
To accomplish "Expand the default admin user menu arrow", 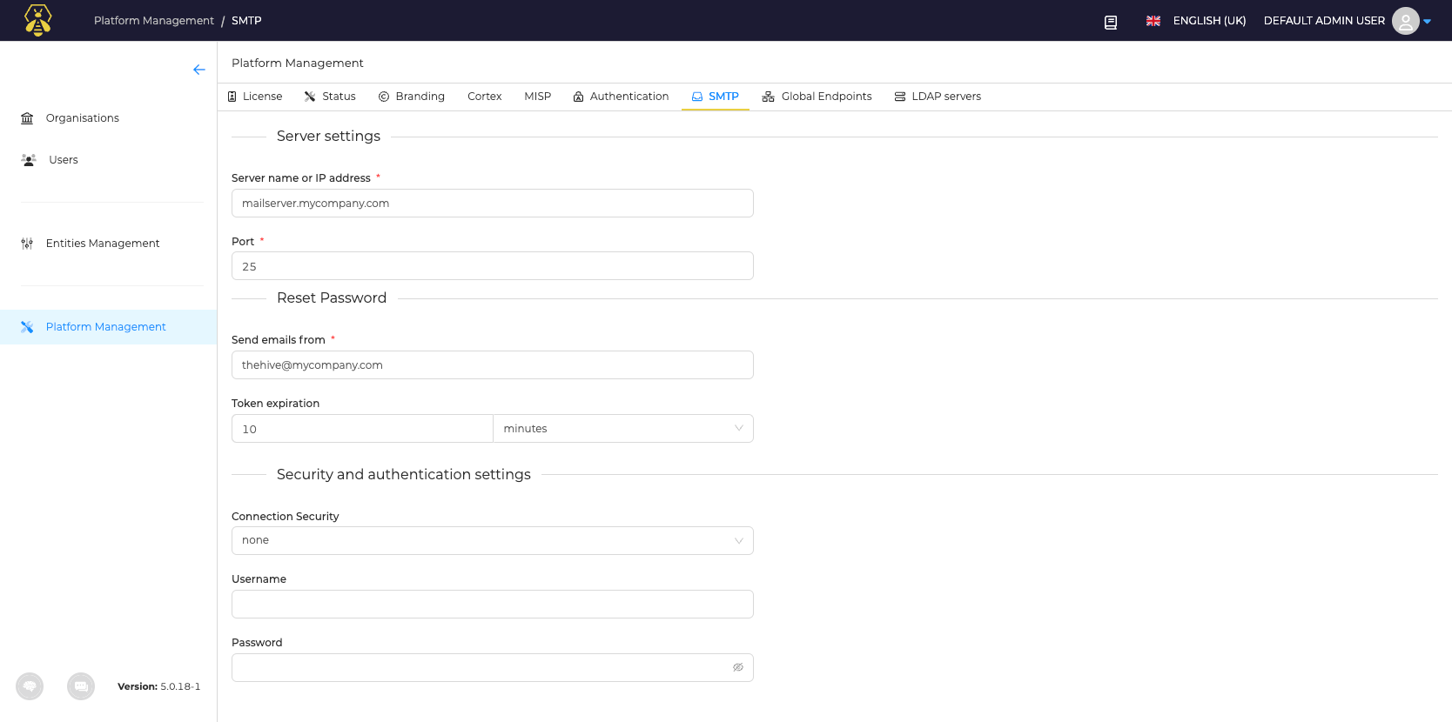I will tap(1428, 21).
